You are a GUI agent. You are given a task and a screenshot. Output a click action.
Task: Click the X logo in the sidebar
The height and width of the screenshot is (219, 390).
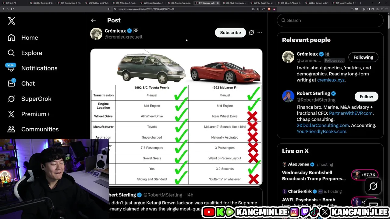pos(12,21)
